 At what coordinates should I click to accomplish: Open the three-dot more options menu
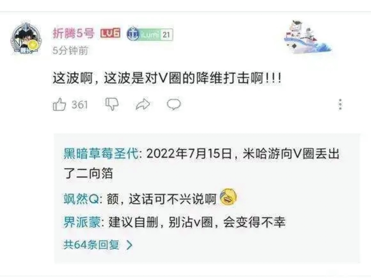tap(340, 104)
